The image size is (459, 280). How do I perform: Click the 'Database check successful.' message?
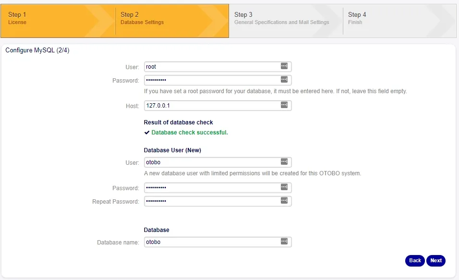point(189,133)
